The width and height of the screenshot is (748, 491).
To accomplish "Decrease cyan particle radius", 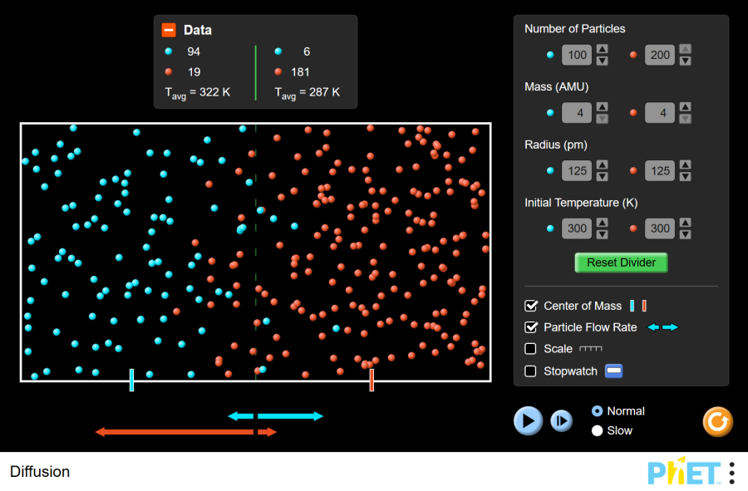I will [603, 176].
